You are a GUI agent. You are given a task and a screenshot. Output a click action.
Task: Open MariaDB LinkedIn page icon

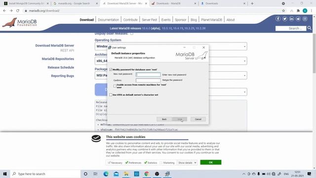pos(291,19)
